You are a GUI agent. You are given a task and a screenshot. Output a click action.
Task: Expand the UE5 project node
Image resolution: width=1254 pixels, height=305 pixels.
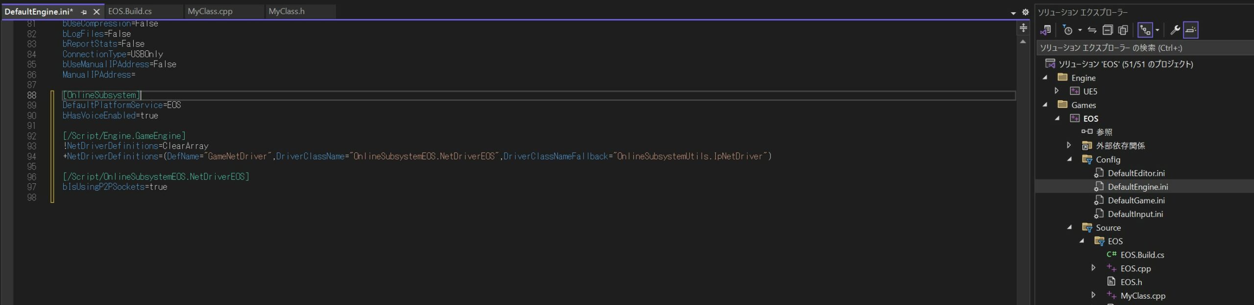pyautogui.click(x=1057, y=91)
